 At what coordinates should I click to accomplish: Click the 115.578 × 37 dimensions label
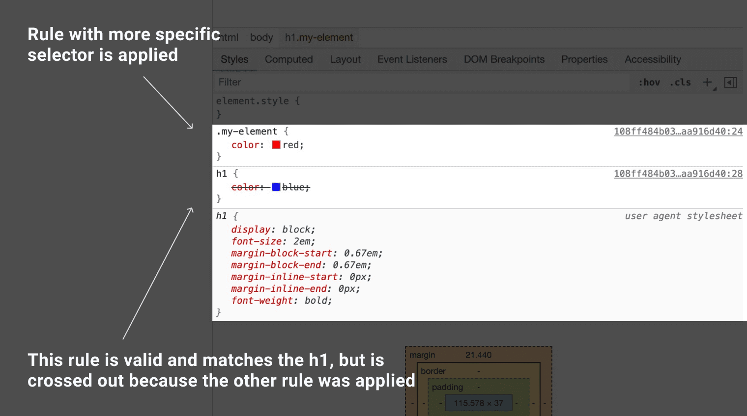[478, 403]
